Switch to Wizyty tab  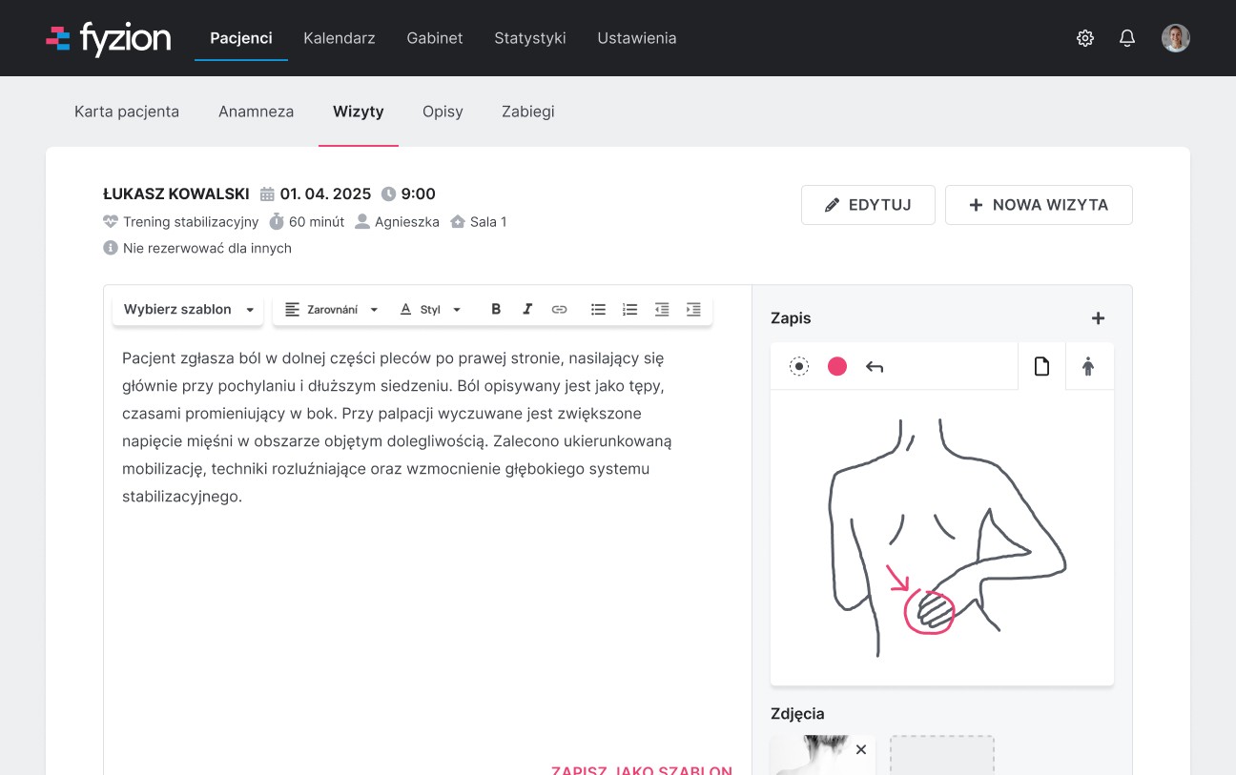pyautogui.click(x=359, y=112)
